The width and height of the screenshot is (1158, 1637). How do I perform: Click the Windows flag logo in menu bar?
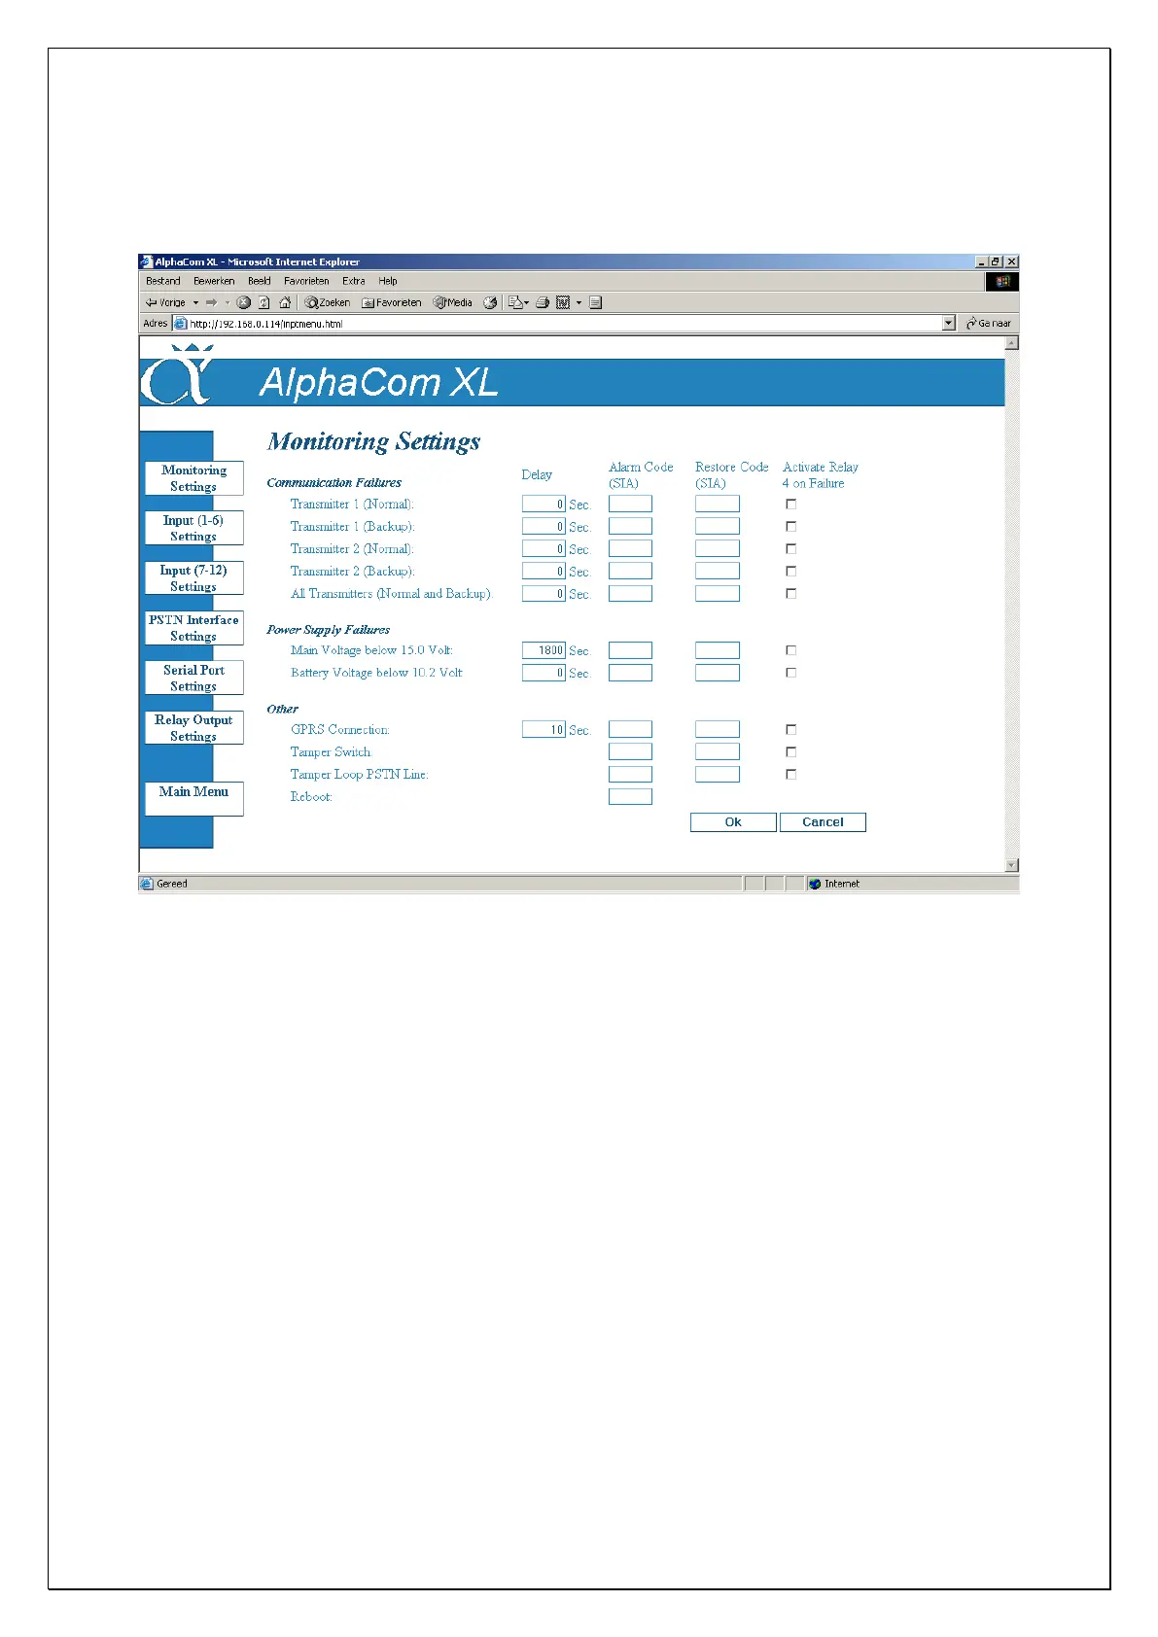[x=1002, y=281]
